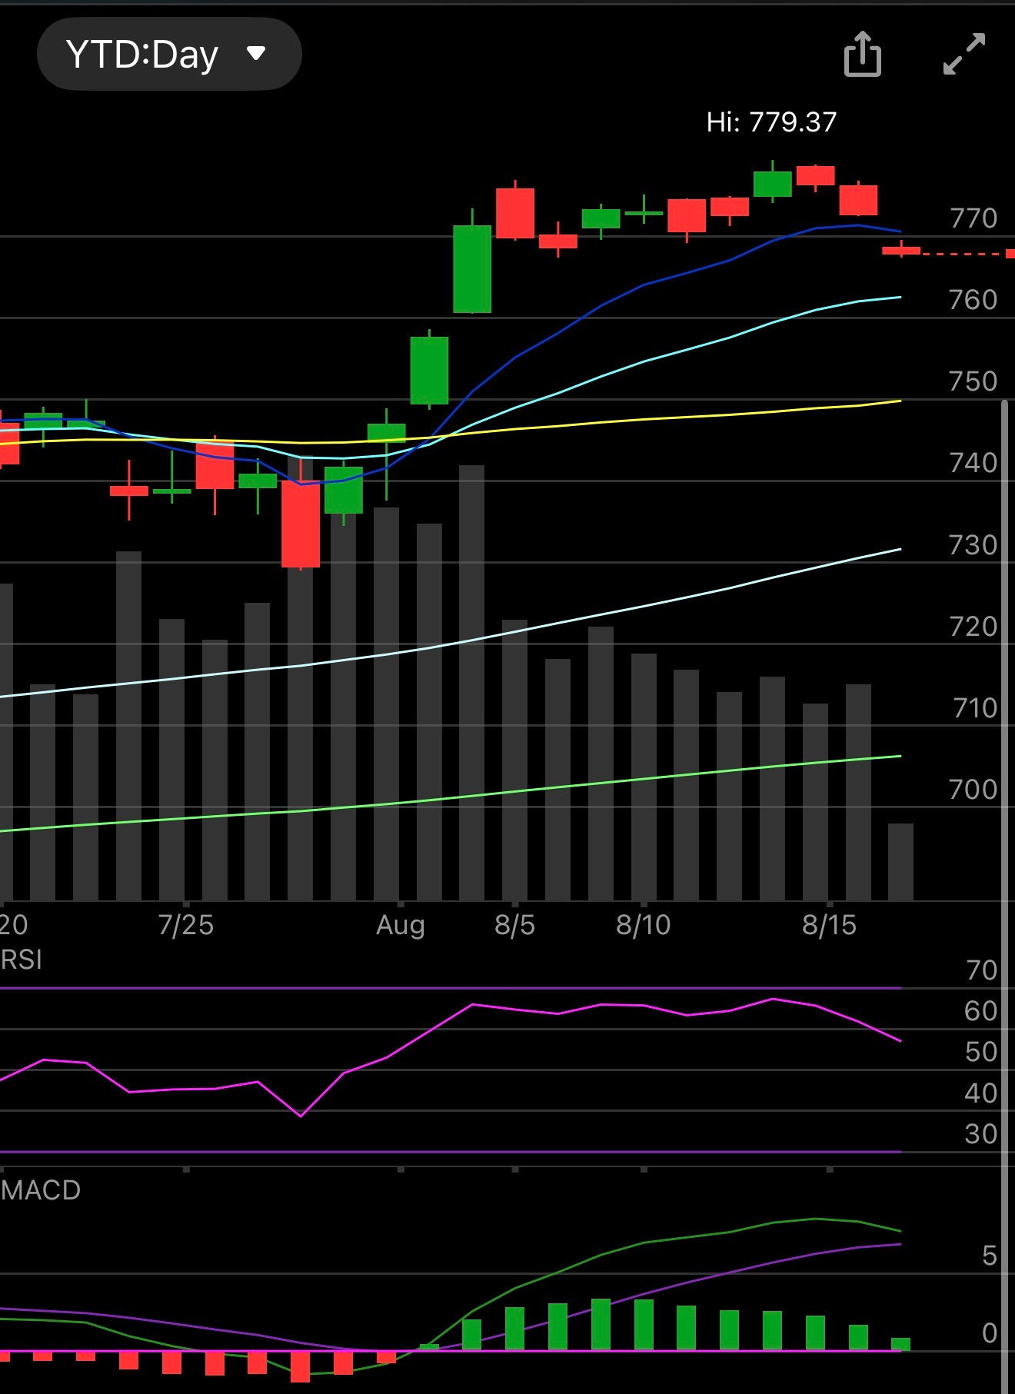Click the vertical scrollbar beside the price axis
The width and height of the screenshot is (1015, 1394).
1004,896
